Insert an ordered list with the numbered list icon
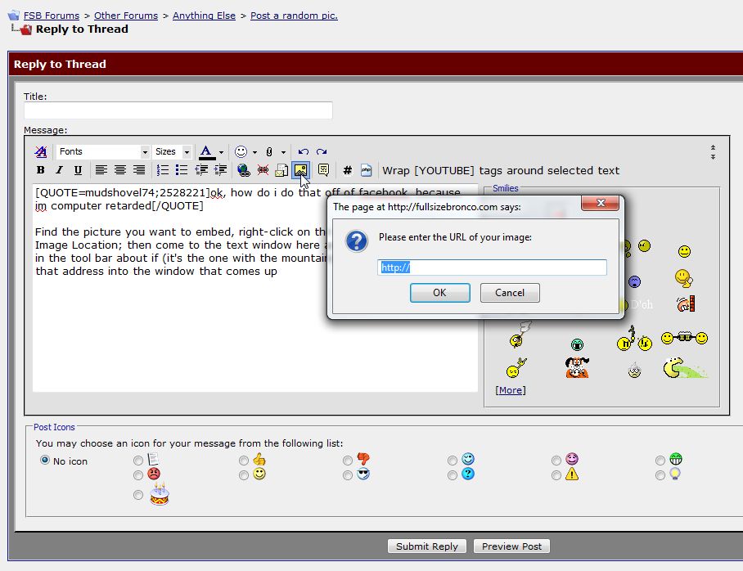743x571 pixels. [163, 170]
